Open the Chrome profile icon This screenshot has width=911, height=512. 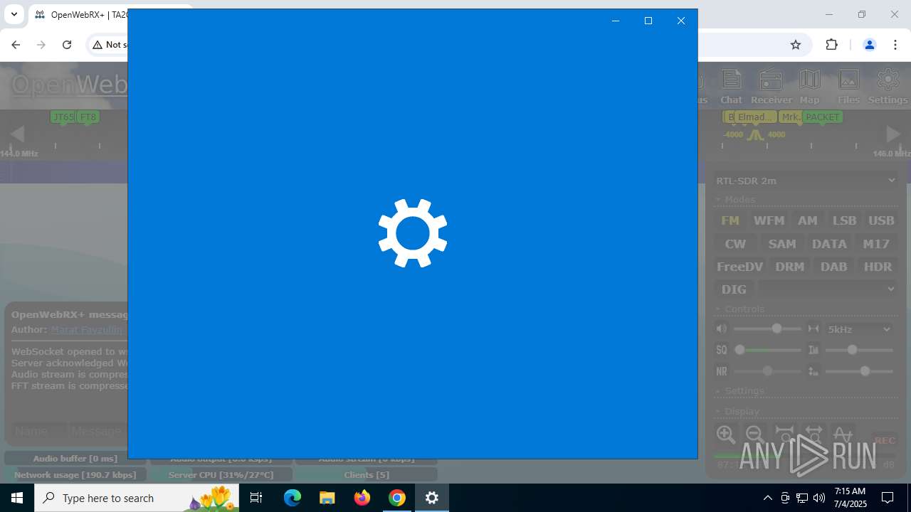click(x=869, y=45)
